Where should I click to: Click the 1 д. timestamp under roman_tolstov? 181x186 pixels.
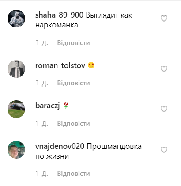pyautogui.click(x=42, y=83)
